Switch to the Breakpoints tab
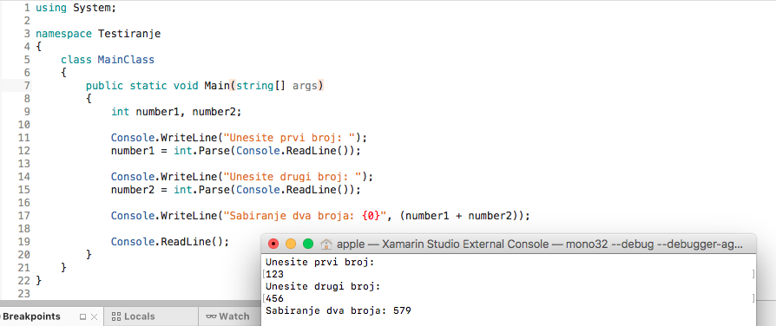 pyautogui.click(x=31, y=316)
